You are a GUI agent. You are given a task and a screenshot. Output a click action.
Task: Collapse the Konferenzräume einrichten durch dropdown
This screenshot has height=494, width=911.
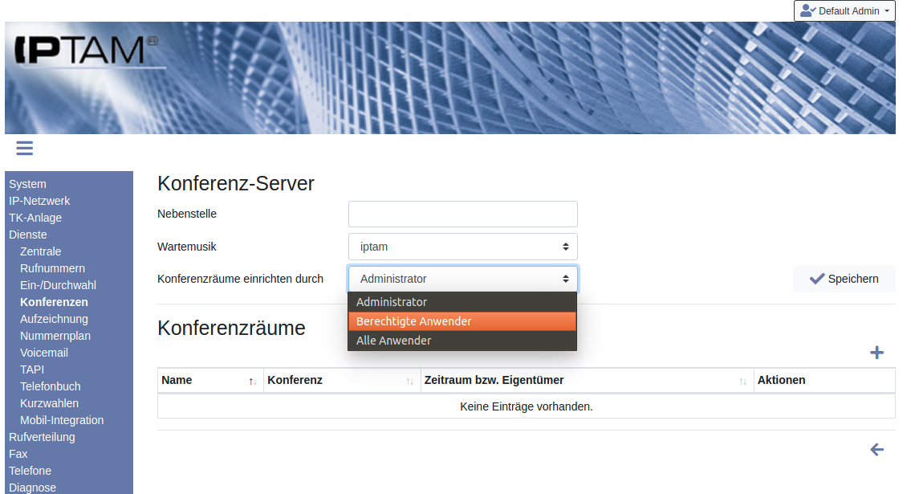point(462,279)
